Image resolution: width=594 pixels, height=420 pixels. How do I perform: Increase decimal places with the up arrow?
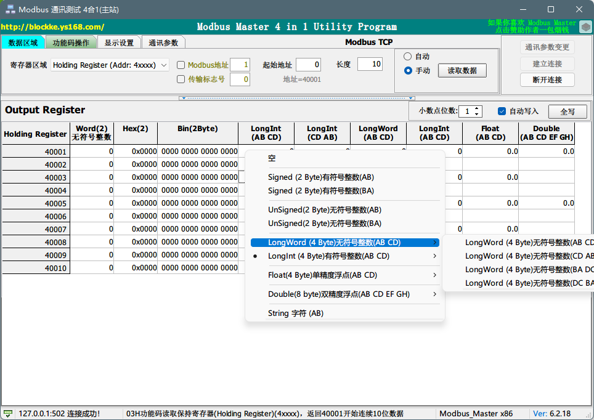(478, 108)
